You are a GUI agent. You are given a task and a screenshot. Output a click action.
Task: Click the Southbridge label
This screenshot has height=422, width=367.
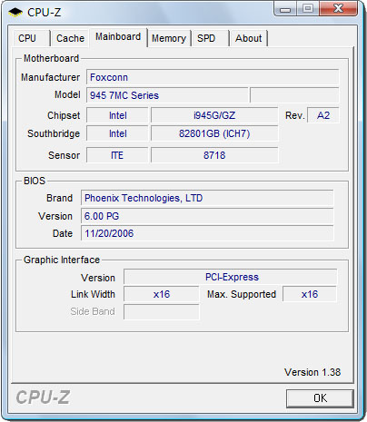54,133
